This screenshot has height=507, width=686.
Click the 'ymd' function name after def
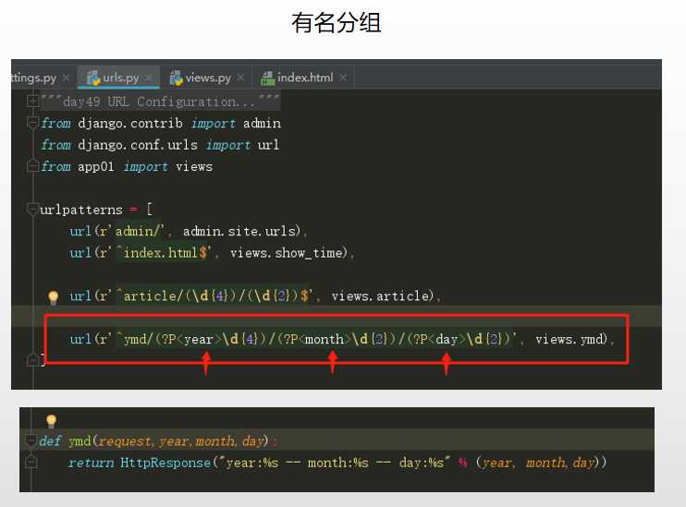click(x=80, y=441)
